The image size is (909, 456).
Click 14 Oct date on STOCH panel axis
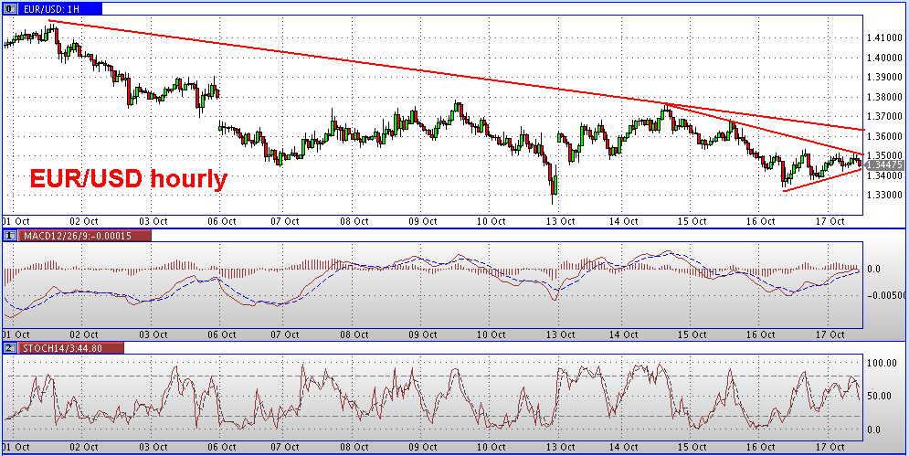pyautogui.click(x=624, y=448)
